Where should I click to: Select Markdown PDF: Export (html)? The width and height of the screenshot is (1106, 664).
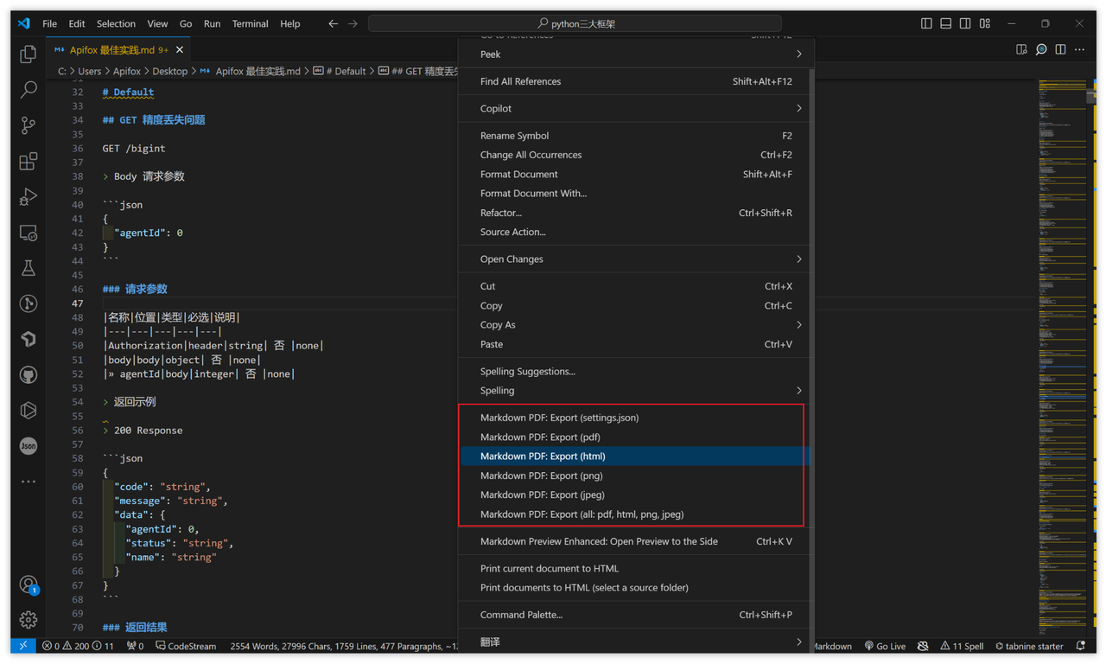point(633,456)
